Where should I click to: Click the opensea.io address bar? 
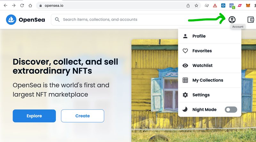pyautogui.click(x=111, y=5)
